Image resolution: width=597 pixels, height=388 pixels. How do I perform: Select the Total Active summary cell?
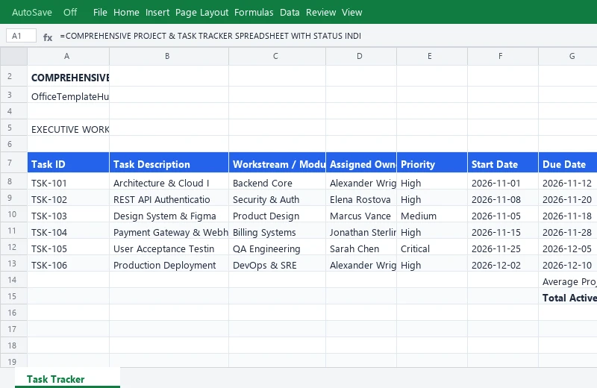(568, 296)
